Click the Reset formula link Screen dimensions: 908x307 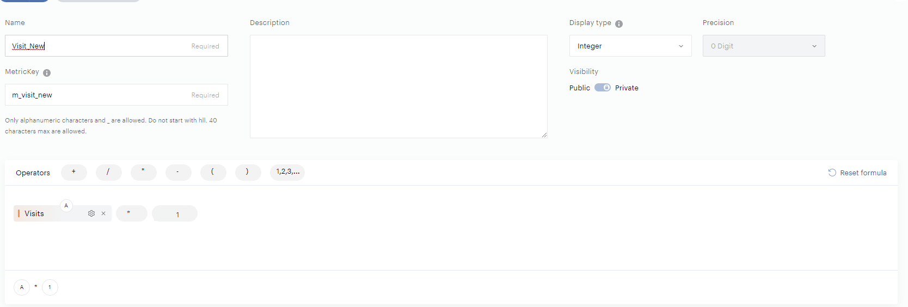point(863,173)
